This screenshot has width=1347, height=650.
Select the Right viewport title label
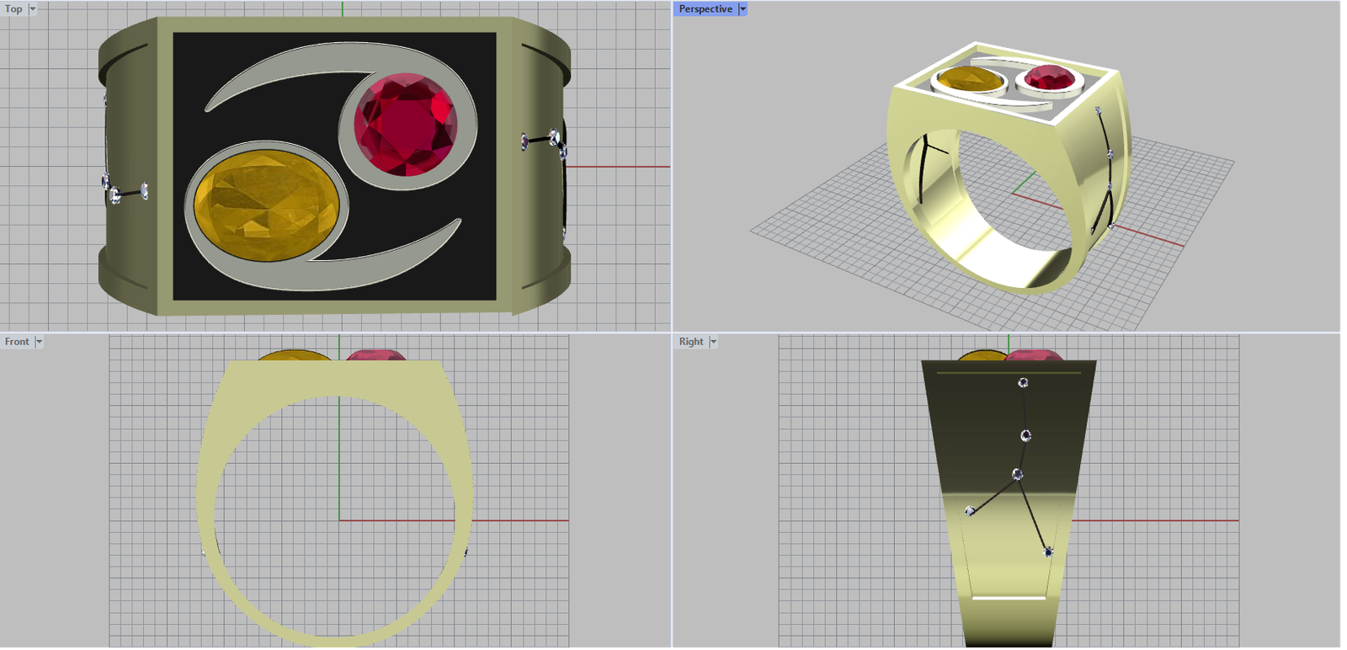pyautogui.click(x=691, y=342)
